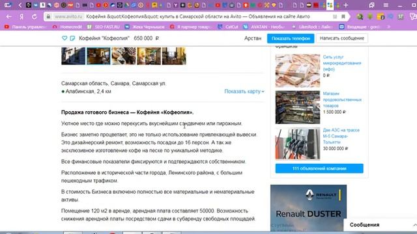Open Две АЗС на трассе listing
The image size is (417, 234).
341,136
